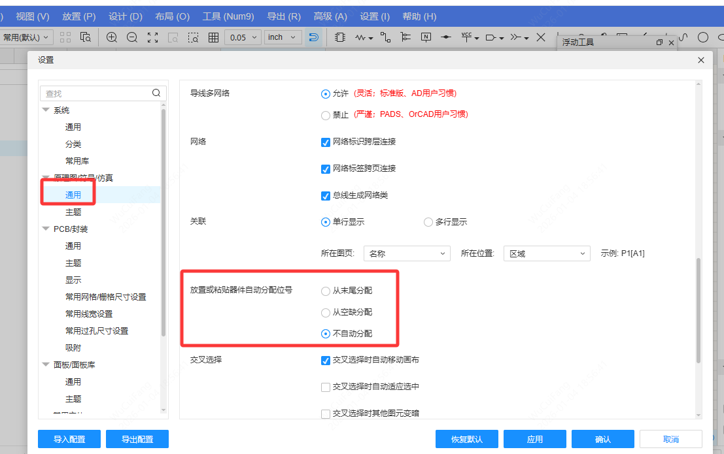
Task: Open the snap size 0.05 dropdown
Action: pyautogui.click(x=243, y=37)
